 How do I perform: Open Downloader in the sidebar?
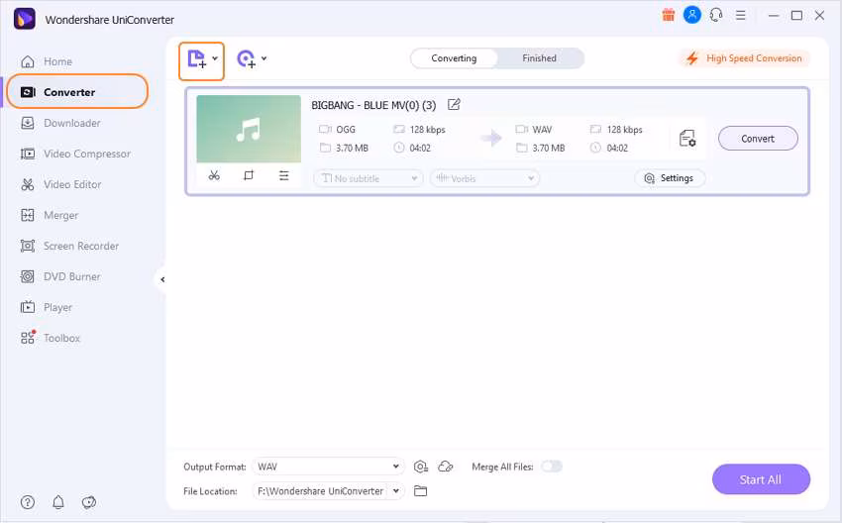[x=72, y=123]
